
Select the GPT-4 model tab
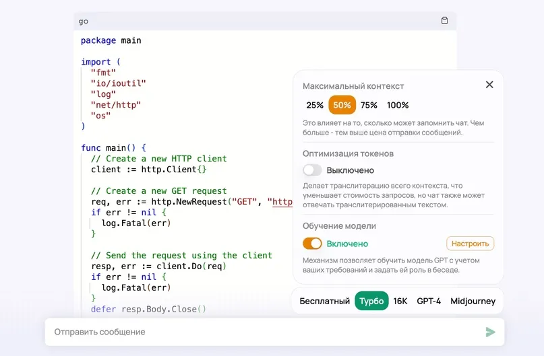[429, 301]
